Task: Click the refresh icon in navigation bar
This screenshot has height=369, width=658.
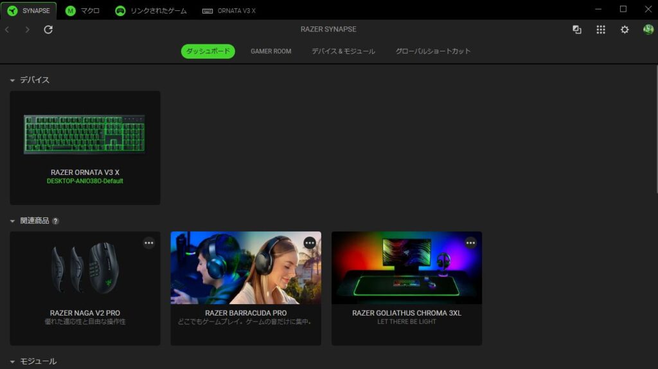Action: click(x=48, y=30)
